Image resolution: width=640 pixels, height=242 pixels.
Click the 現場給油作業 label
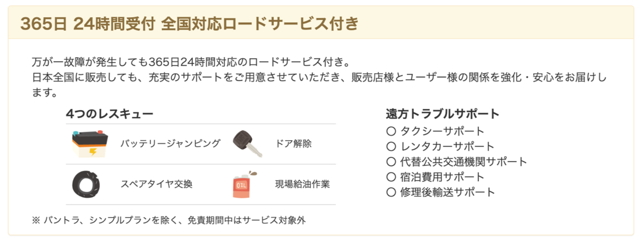coord(303,184)
